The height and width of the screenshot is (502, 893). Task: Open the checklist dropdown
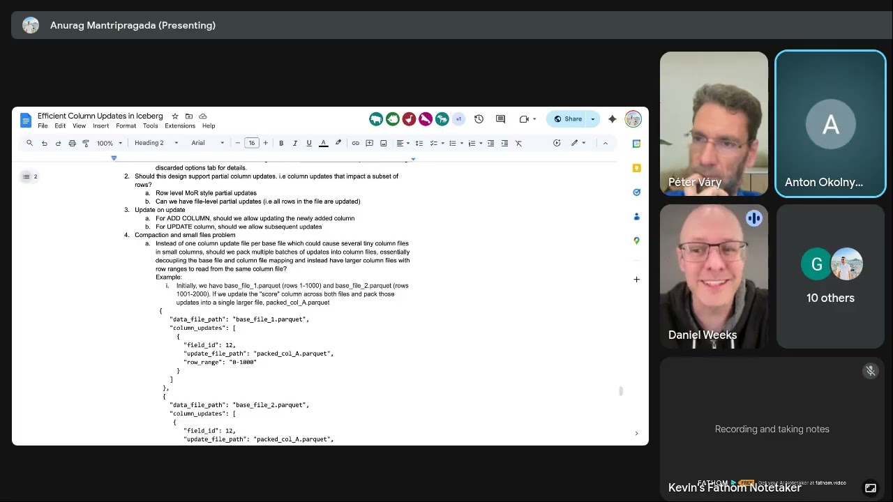click(x=435, y=143)
